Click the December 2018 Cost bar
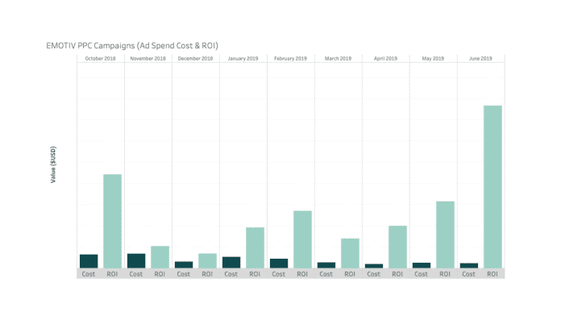 [x=184, y=265]
